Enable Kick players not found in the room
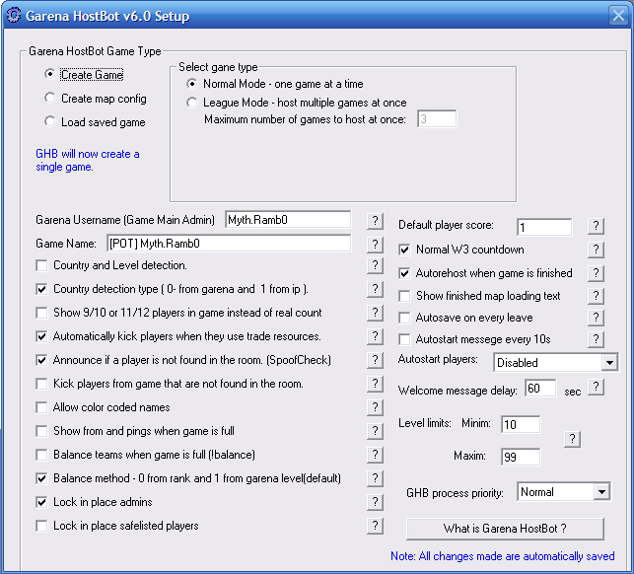Image resolution: width=634 pixels, height=574 pixels. pos(41,384)
